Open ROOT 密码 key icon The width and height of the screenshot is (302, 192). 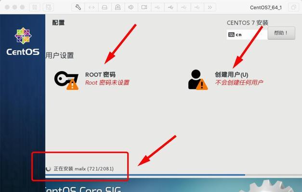[x=66, y=80]
